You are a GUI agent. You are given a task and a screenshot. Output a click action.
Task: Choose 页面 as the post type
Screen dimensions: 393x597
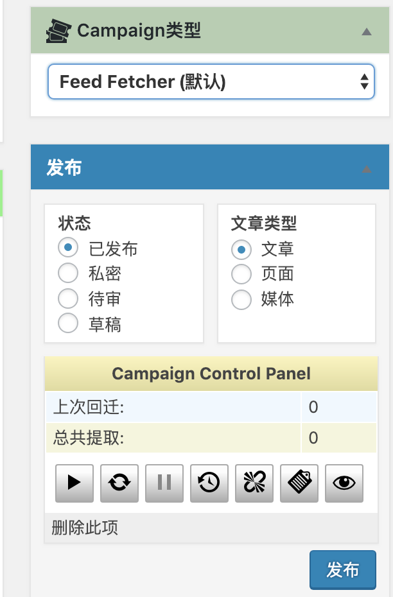(x=241, y=274)
